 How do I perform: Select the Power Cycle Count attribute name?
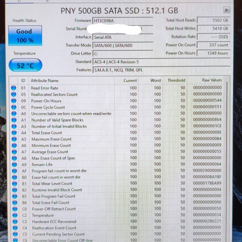(48, 107)
